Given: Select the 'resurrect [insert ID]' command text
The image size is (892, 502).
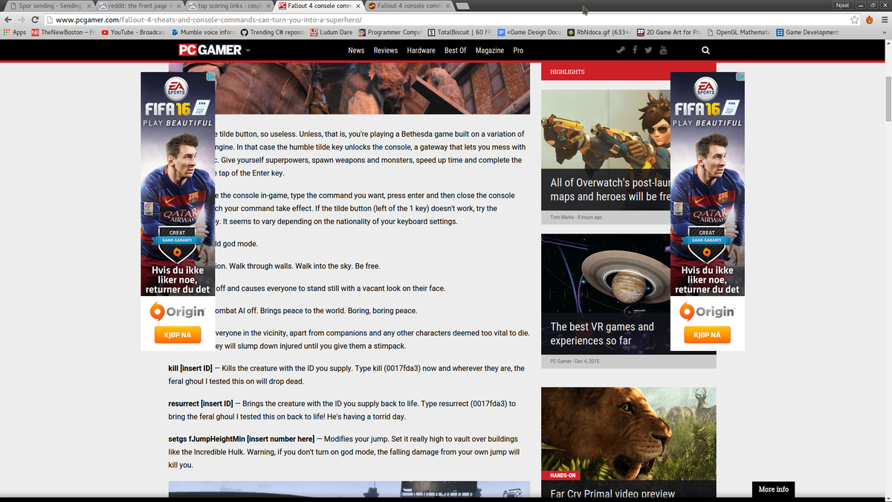Looking at the screenshot, I should (201, 404).
